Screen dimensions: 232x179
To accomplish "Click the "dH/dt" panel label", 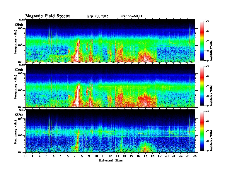I will 19,25.
